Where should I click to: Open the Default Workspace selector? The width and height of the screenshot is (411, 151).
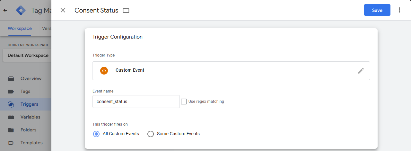click(x=27, y=55)
